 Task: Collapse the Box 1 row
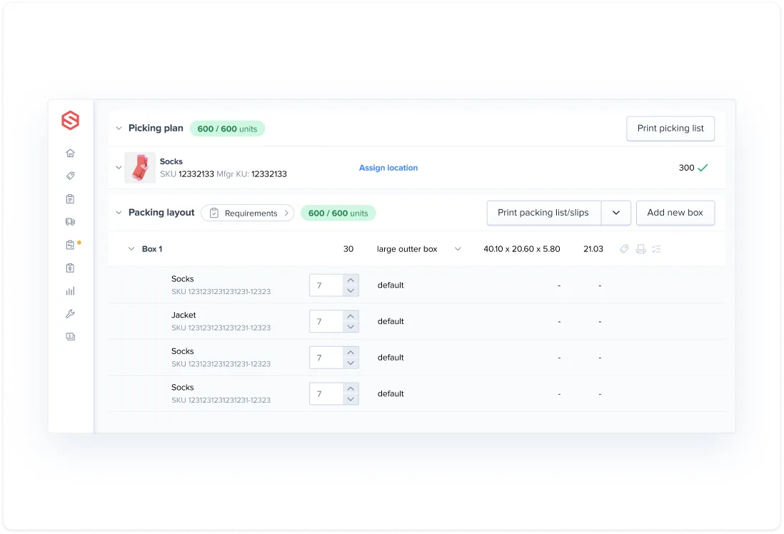pyautogui.click(x=131, y=249)
